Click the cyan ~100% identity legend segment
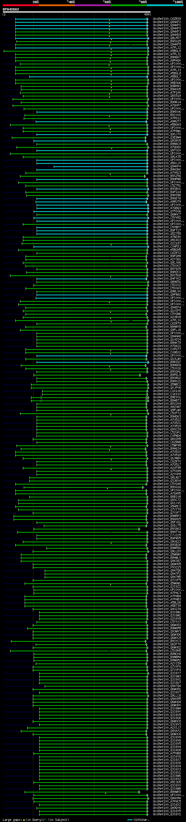The width and height of the screenshot is (186, 822). (x=165, y=5)
